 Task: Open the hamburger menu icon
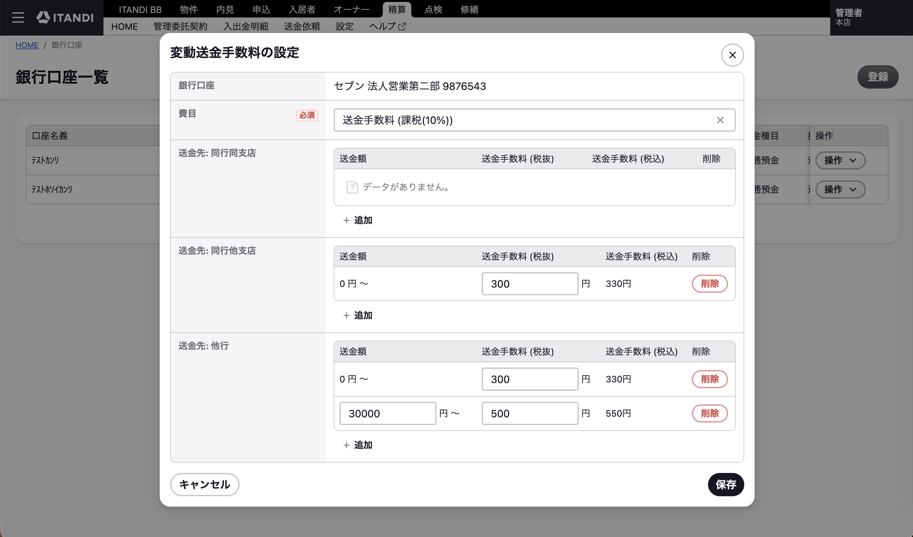18,17
